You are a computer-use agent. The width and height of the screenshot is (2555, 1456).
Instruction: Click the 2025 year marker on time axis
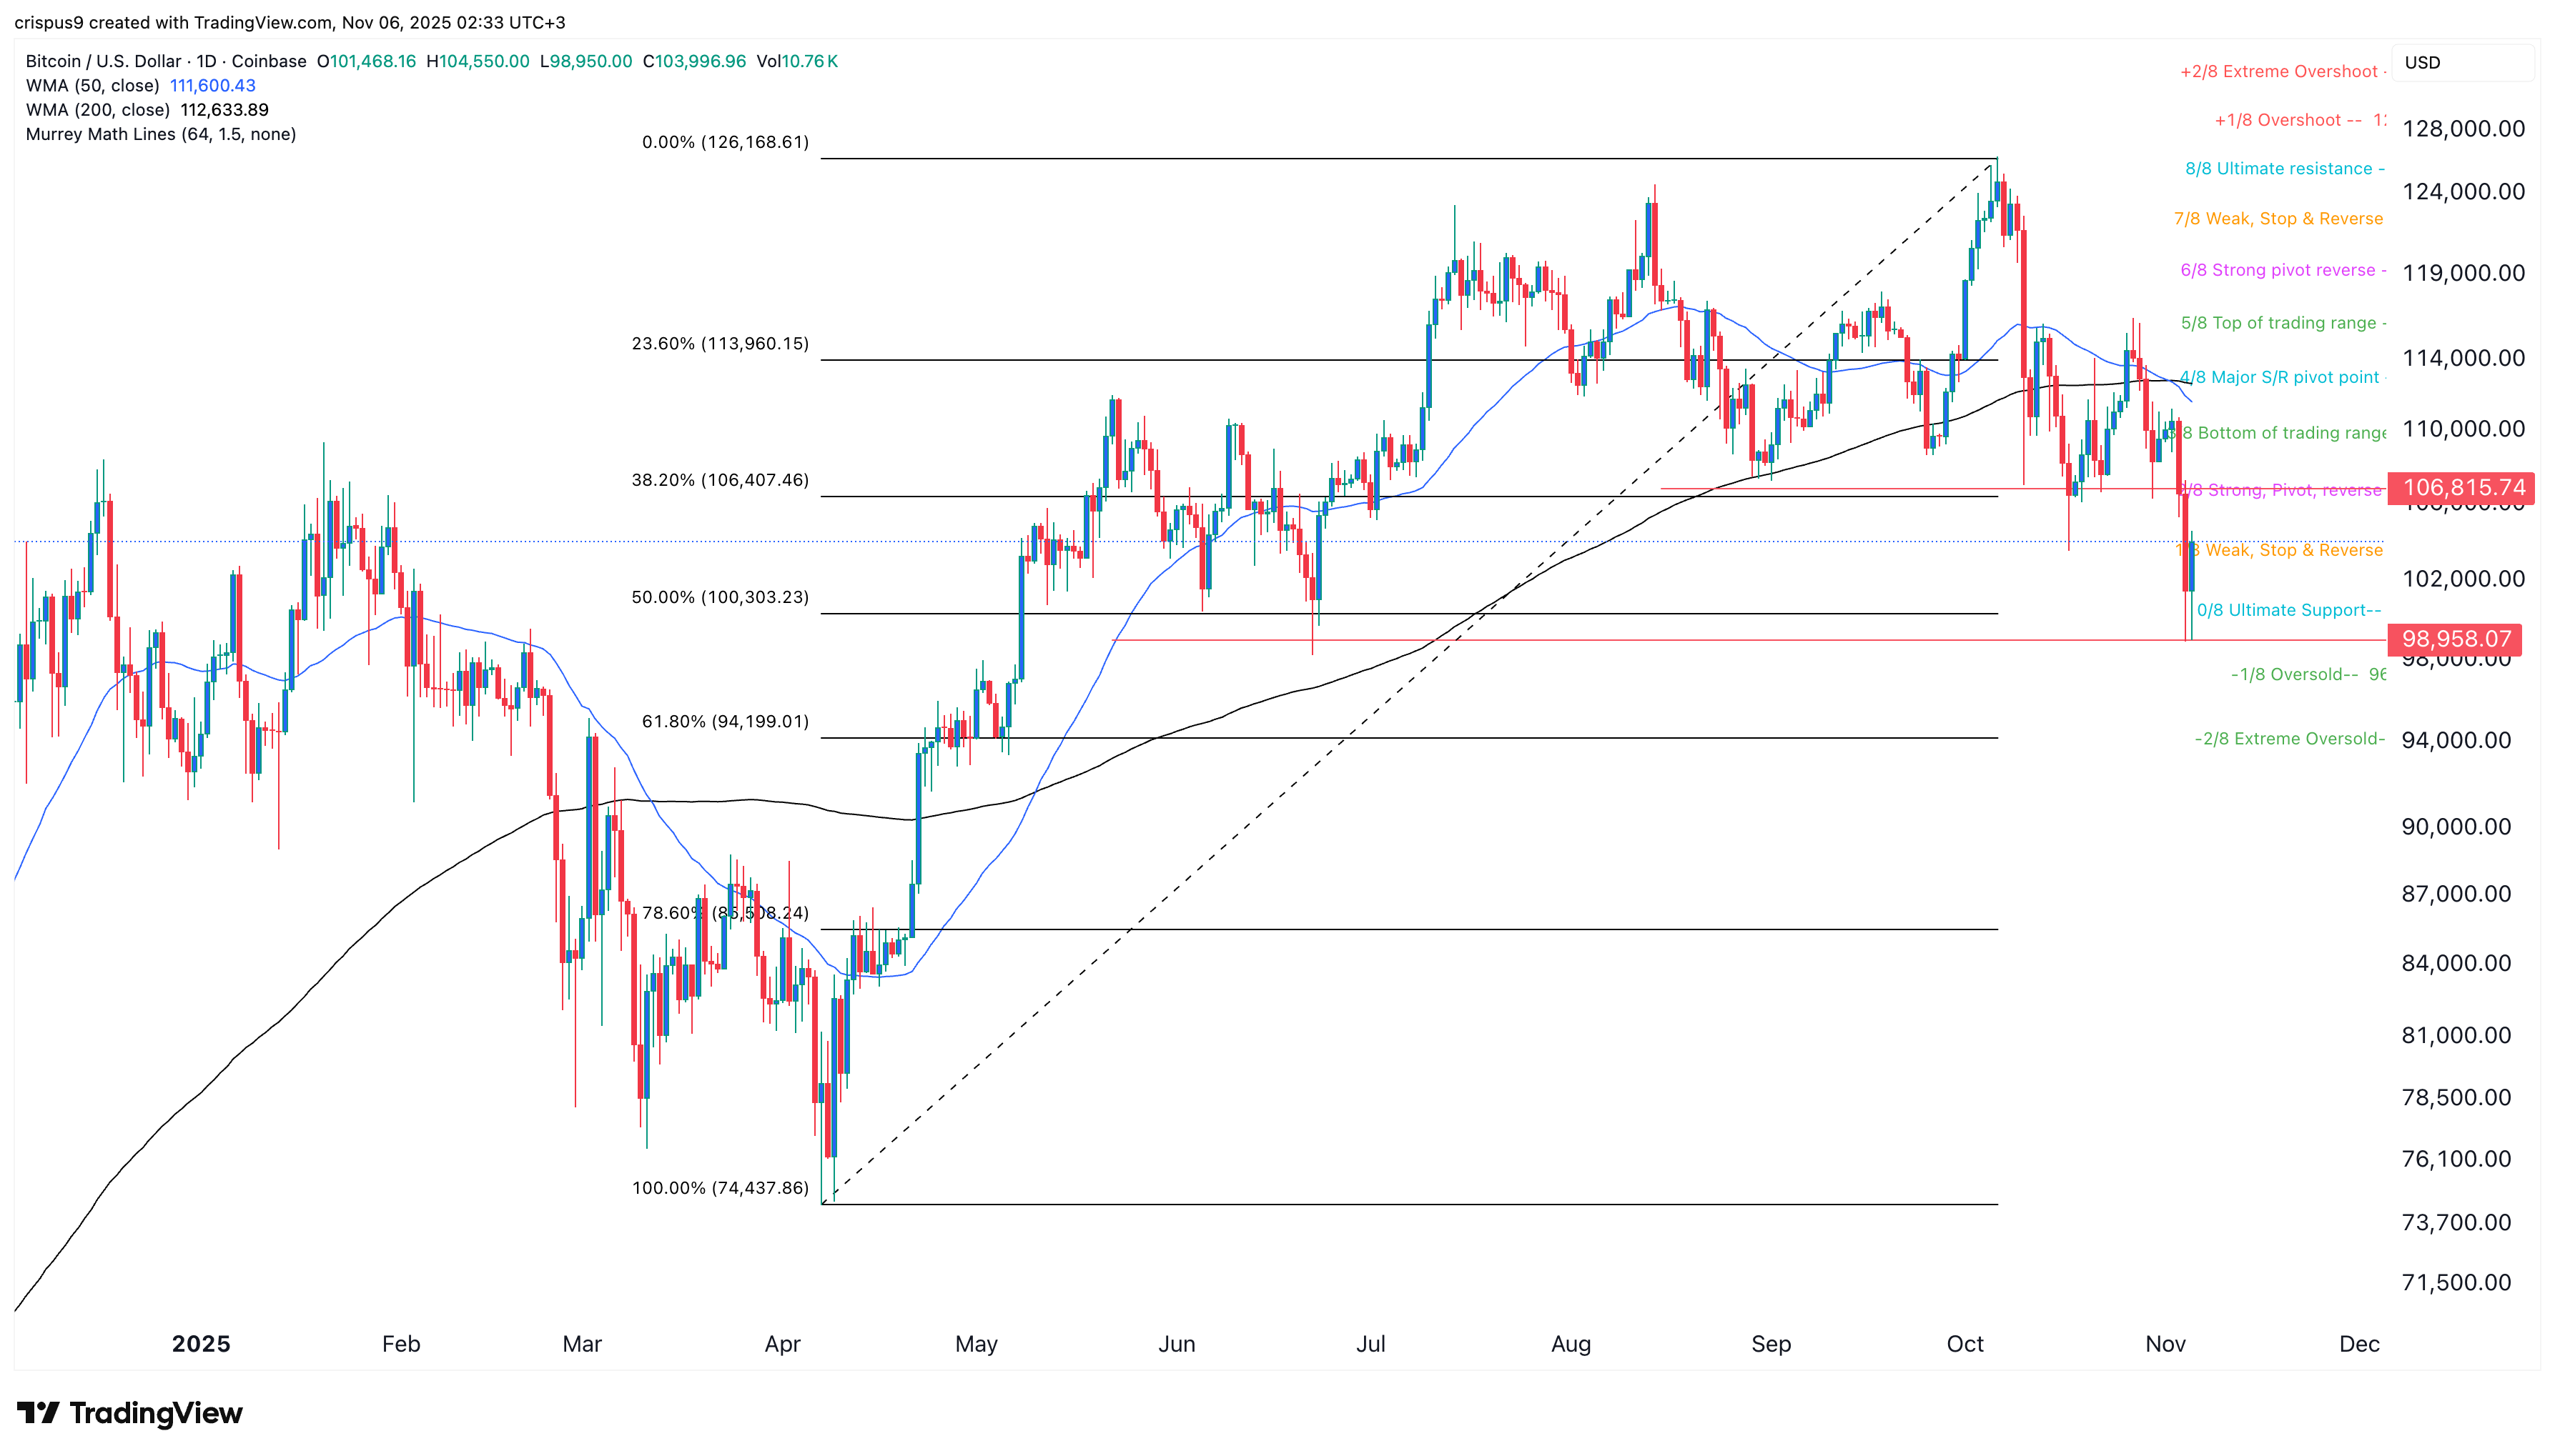click(x=200, y=1344)
